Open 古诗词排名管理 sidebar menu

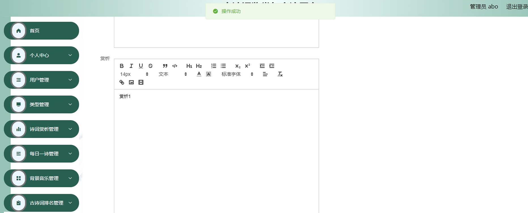coord(41,203)
